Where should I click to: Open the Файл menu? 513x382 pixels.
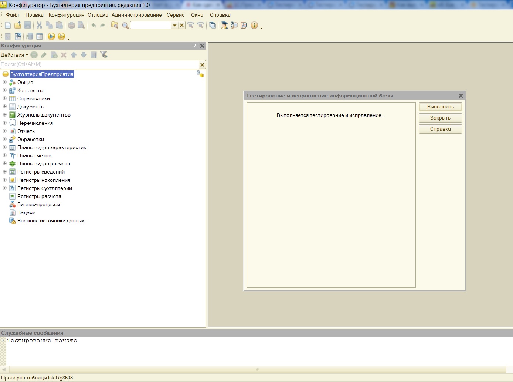point(13,15)
